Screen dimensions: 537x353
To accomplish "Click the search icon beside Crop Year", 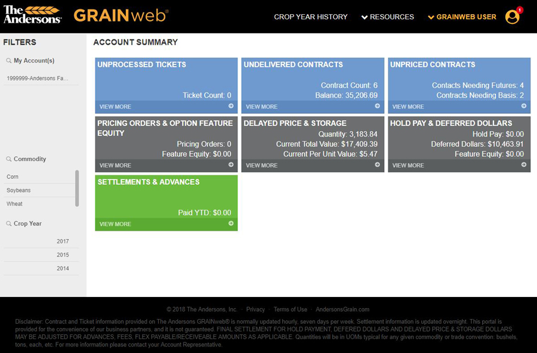I will [8, 224].
